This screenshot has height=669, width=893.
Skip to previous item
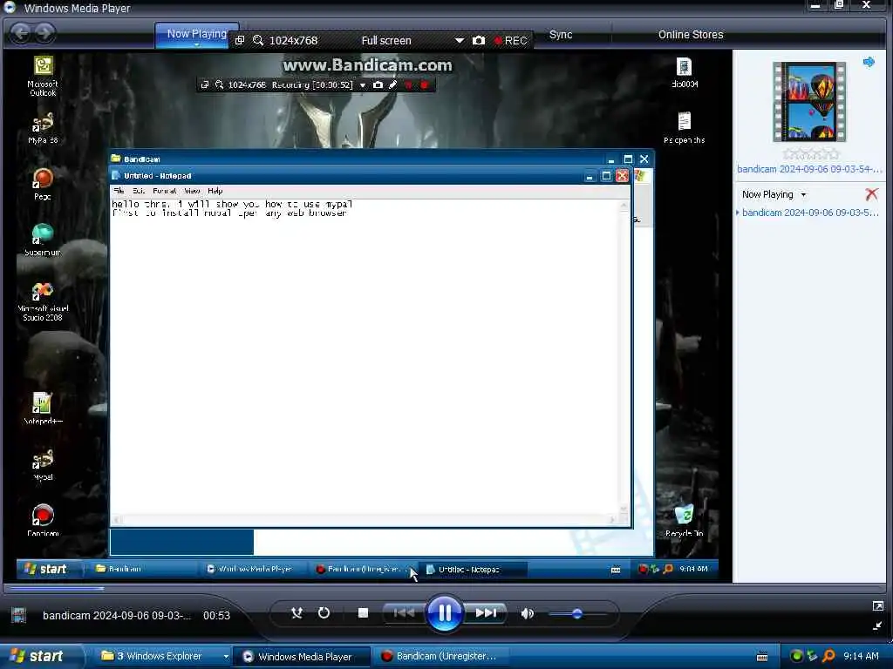(404, 612)
